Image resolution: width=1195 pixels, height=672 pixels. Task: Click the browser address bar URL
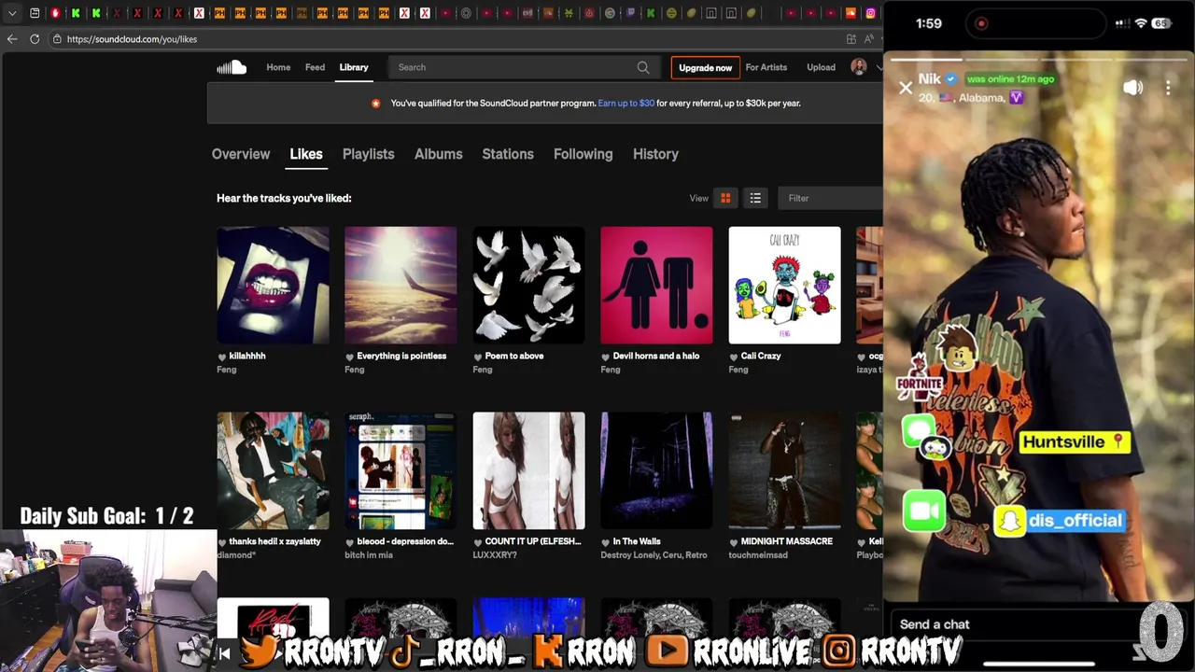click(132, 39)
